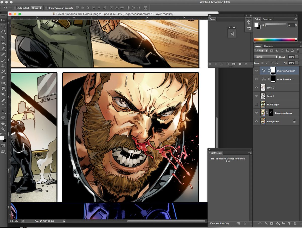Open the Kind filter dropdown
The image size is (302, 228).
click(261, 51)
